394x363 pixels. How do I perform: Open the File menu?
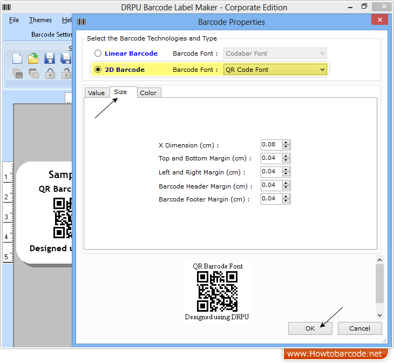[x=14, y=20]
